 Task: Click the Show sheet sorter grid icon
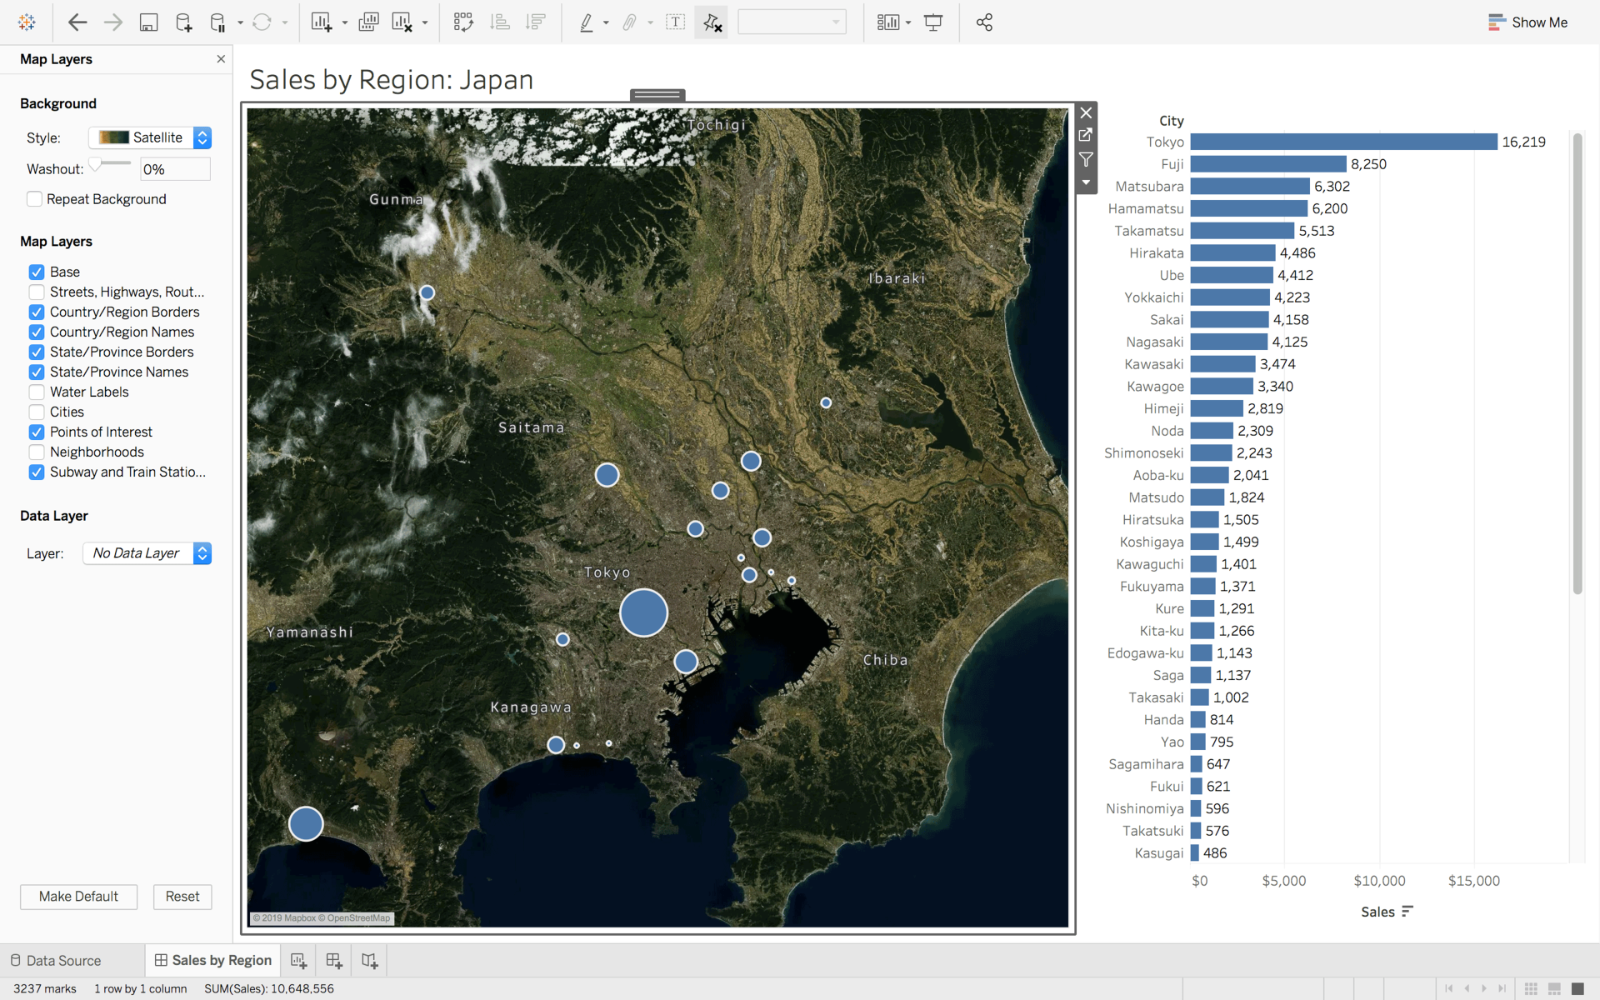click(x=1531, y=988)
